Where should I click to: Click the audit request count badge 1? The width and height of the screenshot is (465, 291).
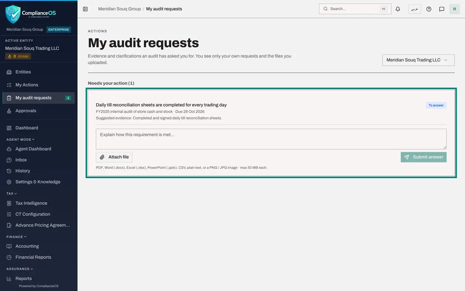(x=68, y=98)
